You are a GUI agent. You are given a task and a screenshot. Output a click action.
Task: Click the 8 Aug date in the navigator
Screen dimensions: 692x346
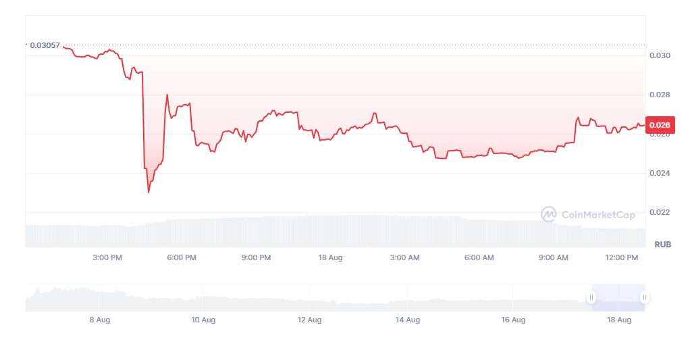99,320
